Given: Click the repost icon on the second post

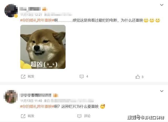Looking at the screenshot, I should pyautogui.click(x=23, y=116).
